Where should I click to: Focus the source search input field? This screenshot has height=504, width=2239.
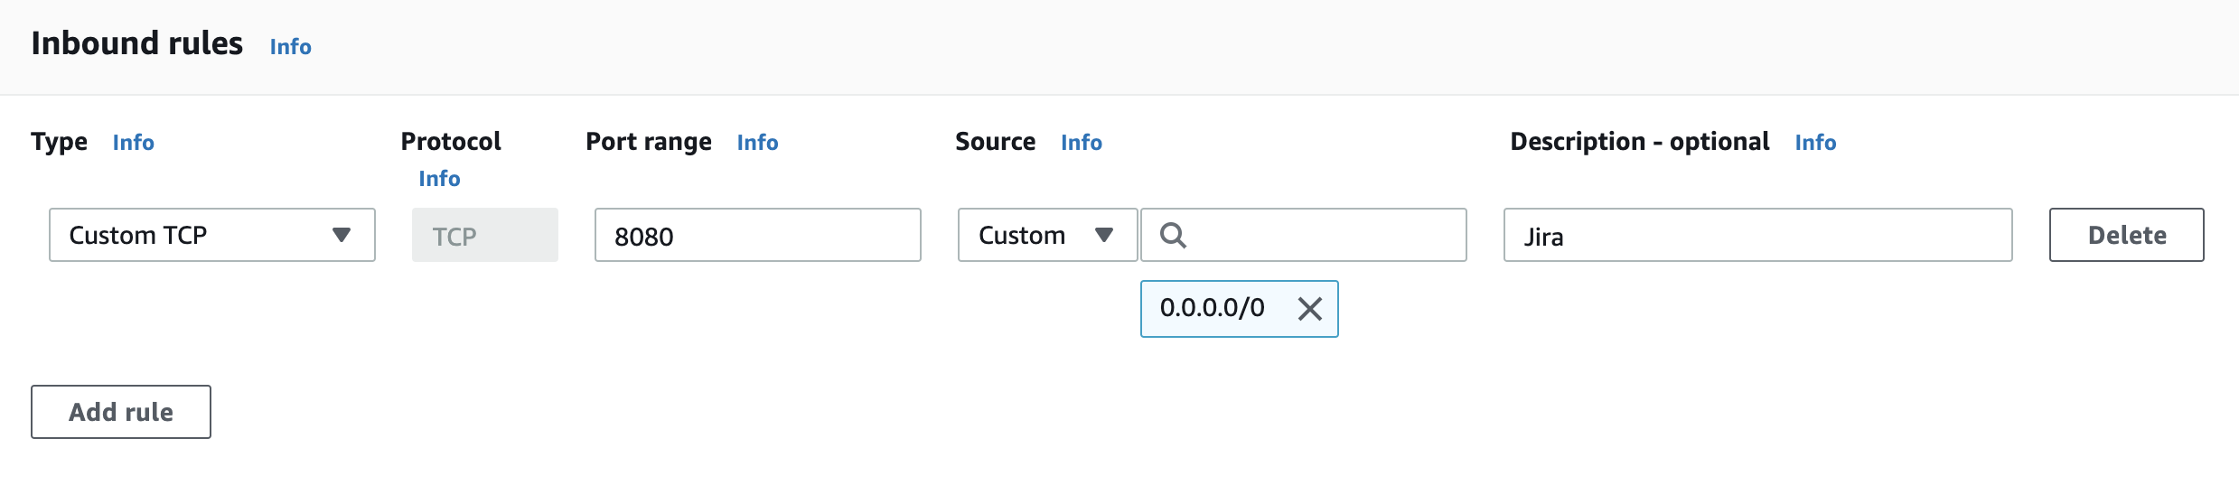pyautogui.click(x=1303, y=235)
